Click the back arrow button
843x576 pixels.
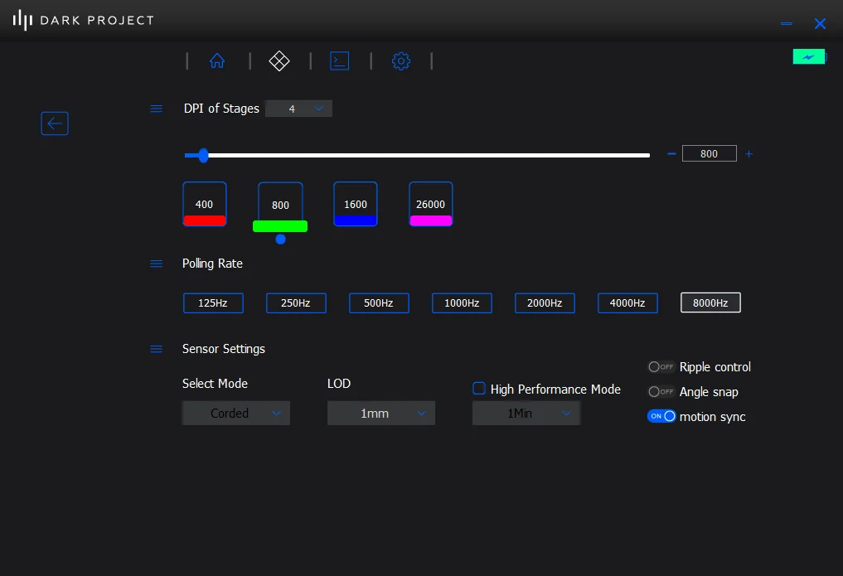pos(55,123)
